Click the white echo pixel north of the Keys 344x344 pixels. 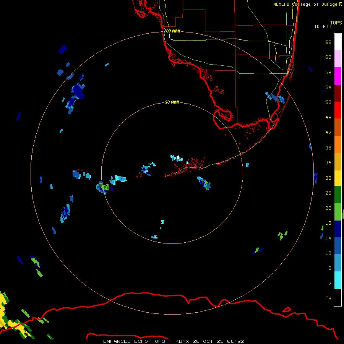(178, 157)
